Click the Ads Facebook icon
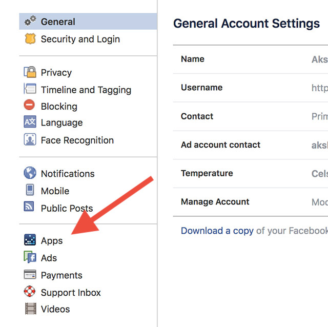This screenshot has height=327, width=328. click(x=30, y=257)
